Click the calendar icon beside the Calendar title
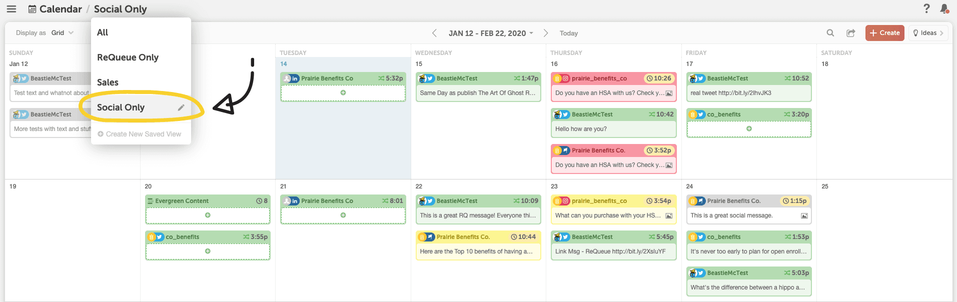Screen dimensions: 957x302 (32, 9)
